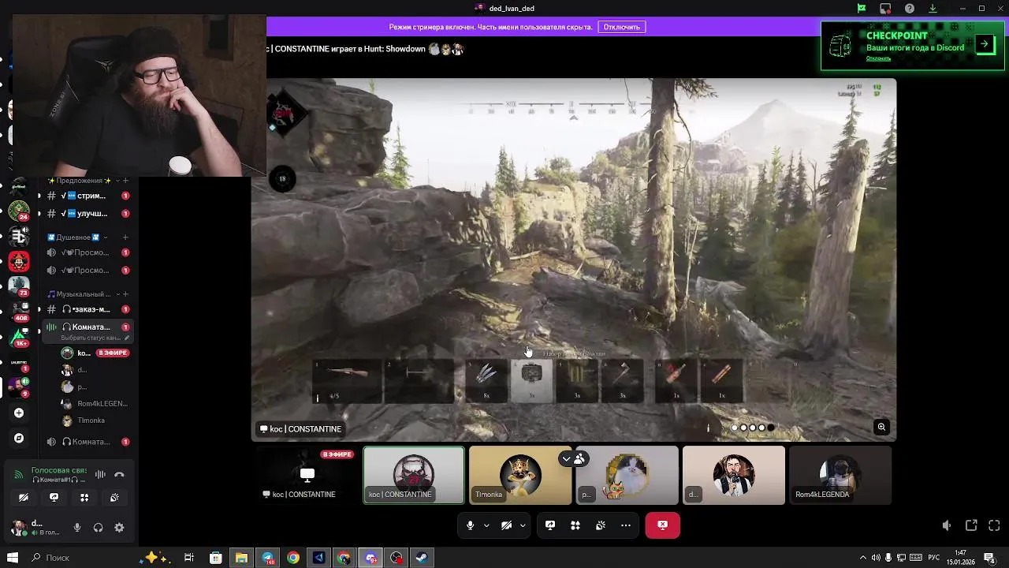Open Discord inbox icon in title bar
Screen dimensions: 1009x568
885,9
